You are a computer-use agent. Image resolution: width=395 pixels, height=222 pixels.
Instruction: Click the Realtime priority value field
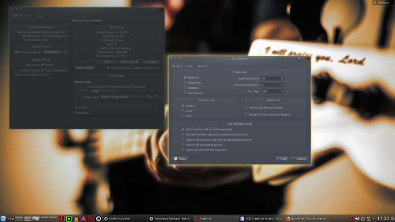(x=270, y=78)
